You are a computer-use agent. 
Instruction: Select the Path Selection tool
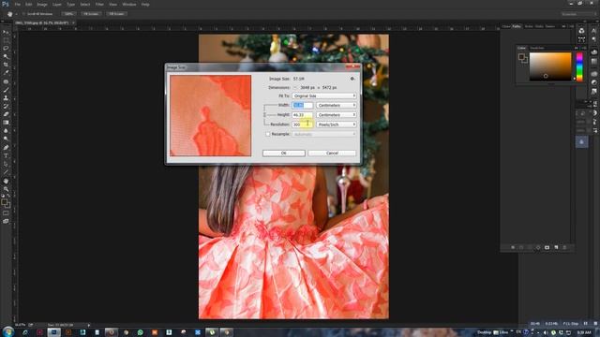click(6, 164)
